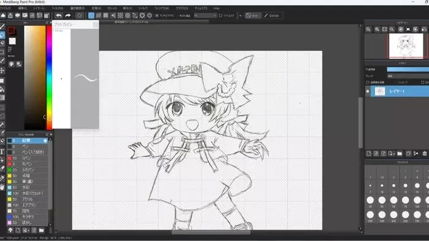The height and width of the screenshot is (241, 429).
Task: Select the Text tool (T icon)
Action: pos(2,152)
